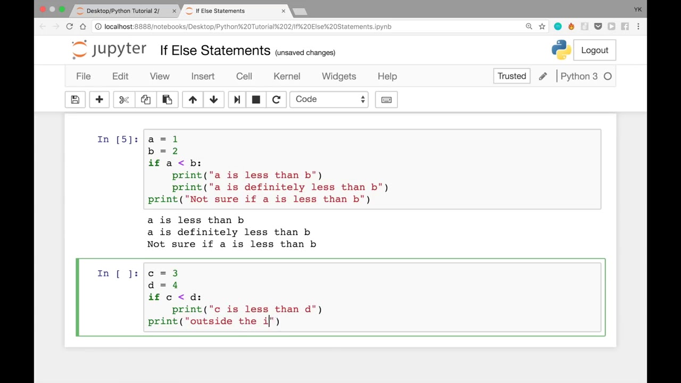Interrupt the kernel with stop button
The height and width of the screenshot is (383, 681).
(x=256, y=99)
